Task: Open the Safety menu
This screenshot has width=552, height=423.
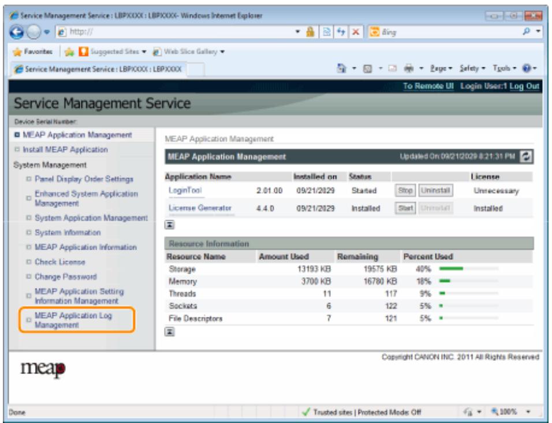Action: pyautogui.click(x=472, y=69)
